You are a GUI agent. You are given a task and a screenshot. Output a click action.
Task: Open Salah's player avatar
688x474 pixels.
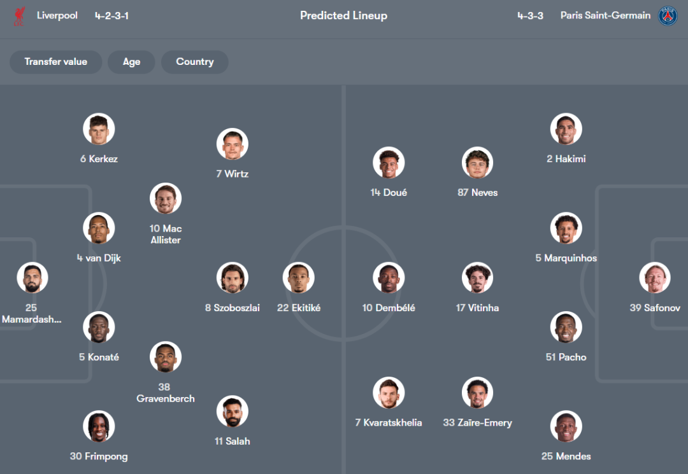tap(232, 412)
